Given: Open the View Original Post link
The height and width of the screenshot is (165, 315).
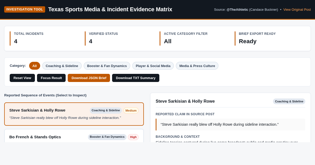Looking at the screenshot, I should tap(297, 9).
